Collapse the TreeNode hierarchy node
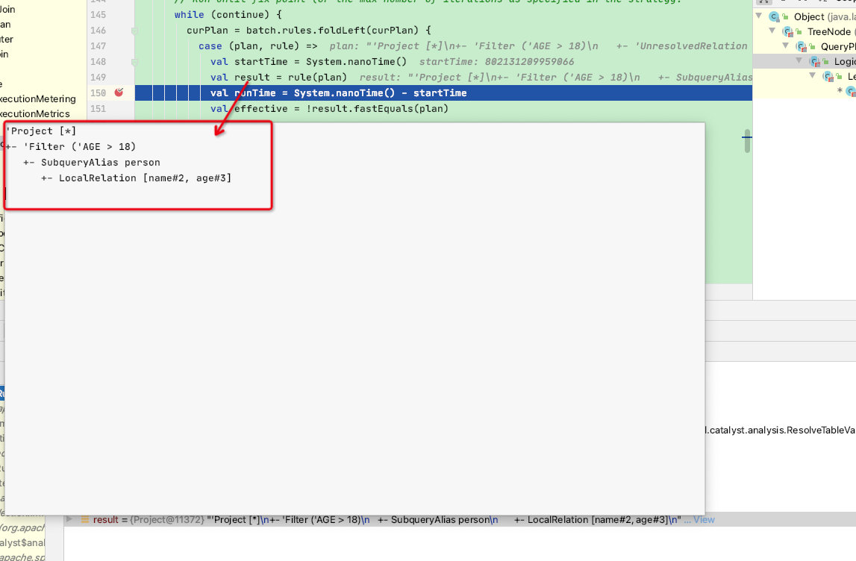The image size is (856, 561). point(772,31)
